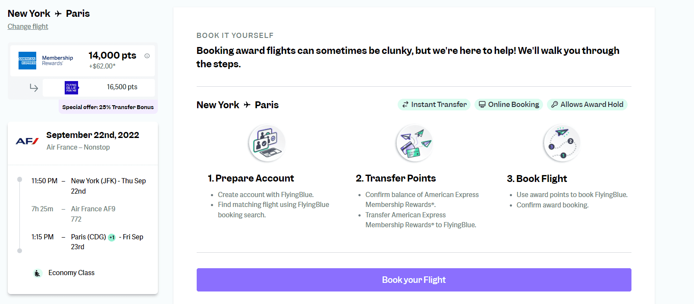Click the Allows Award Hold badge
Screen dimensions: 694x304
point(587,104)
